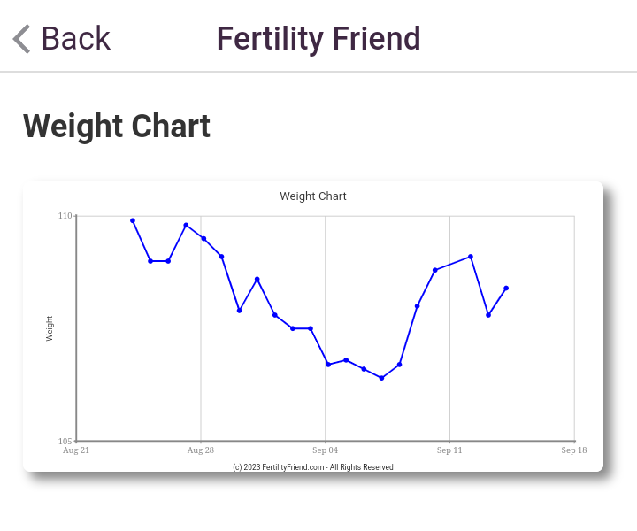
Task: Click the small Weight Chart title inside the graph
Action: coord(313,196)
